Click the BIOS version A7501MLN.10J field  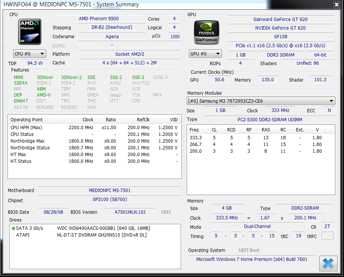[130, 212]
